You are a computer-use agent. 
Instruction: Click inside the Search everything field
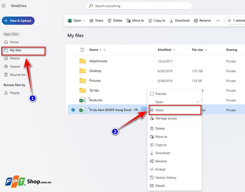(x=139, y=5)
